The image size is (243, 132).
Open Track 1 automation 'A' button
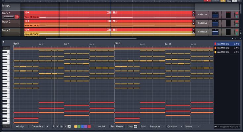(193, 12)
